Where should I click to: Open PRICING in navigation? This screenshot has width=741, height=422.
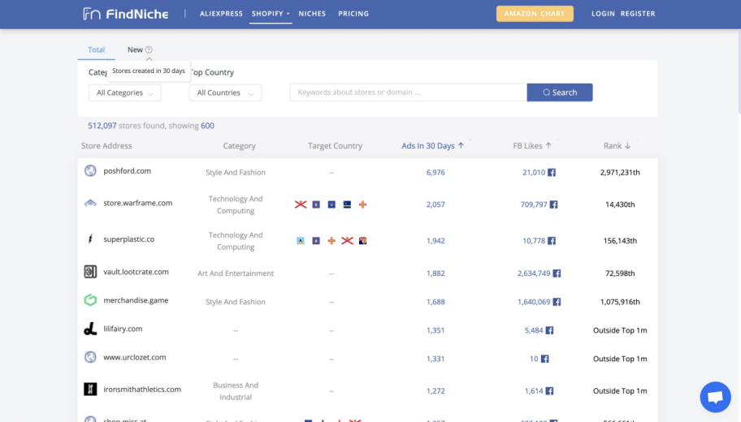click(353, 14)
